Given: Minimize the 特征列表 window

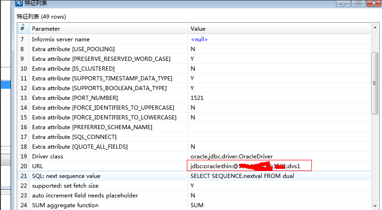Looking at the screenshot, I should coord(343,3).
